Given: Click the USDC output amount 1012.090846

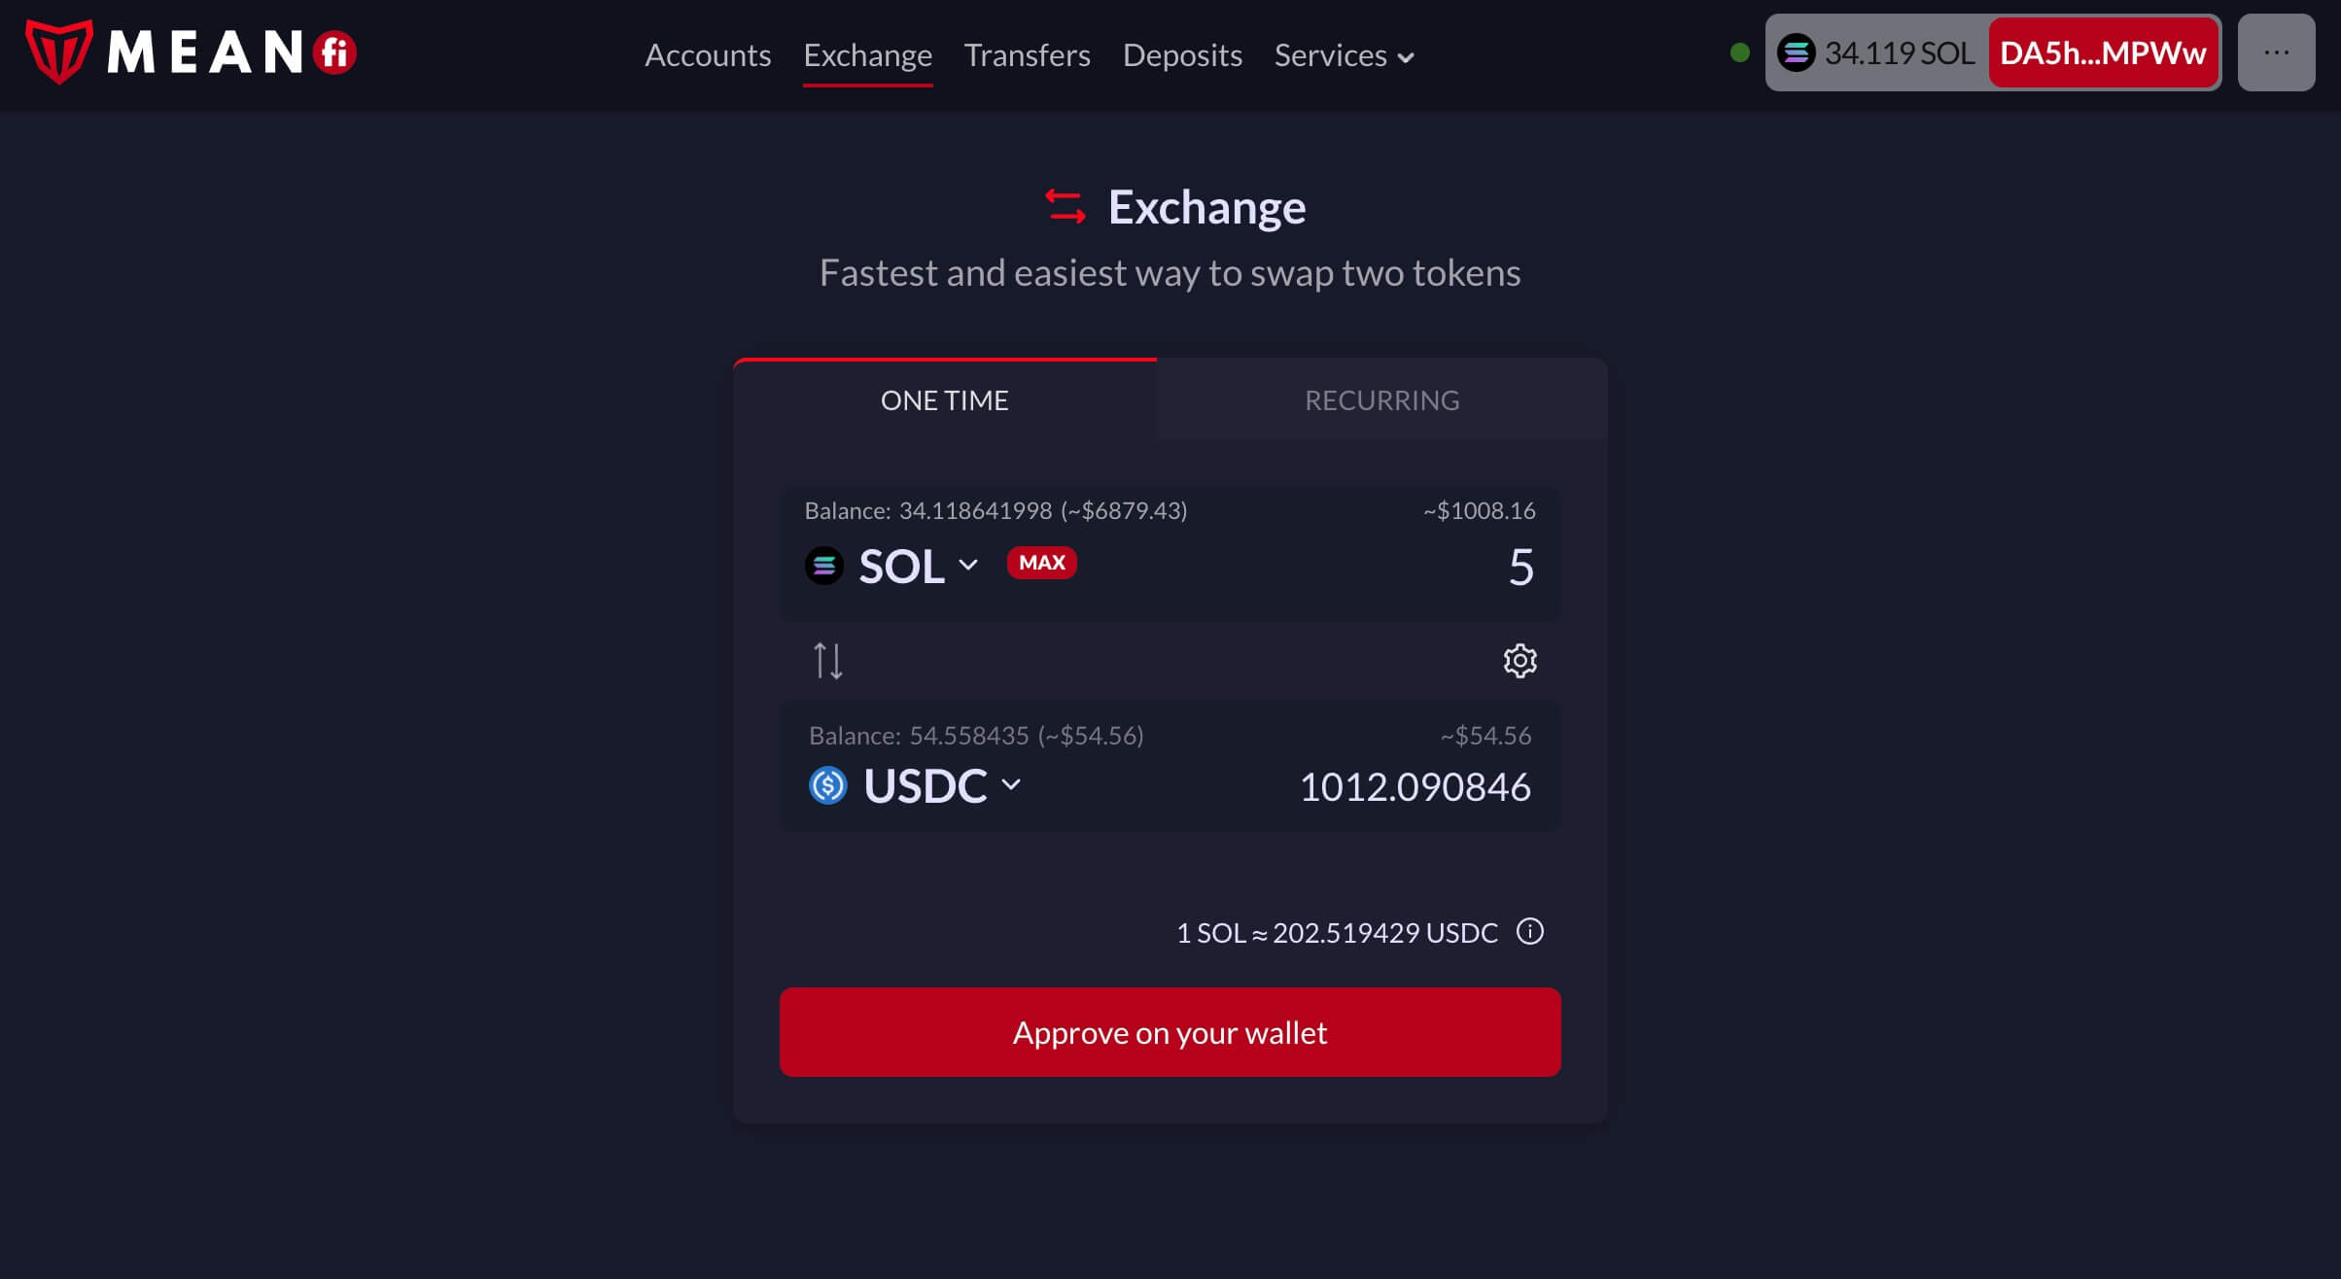Looking at the screenshot, I should (1415, 786).
